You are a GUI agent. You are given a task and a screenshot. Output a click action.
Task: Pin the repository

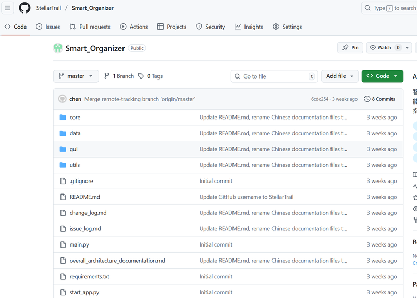click(x=350, y=48)
